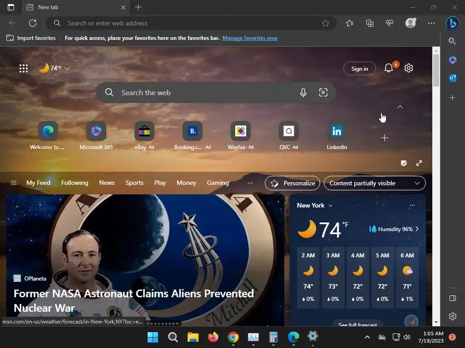Focus the address bar field

coord(191,23)
